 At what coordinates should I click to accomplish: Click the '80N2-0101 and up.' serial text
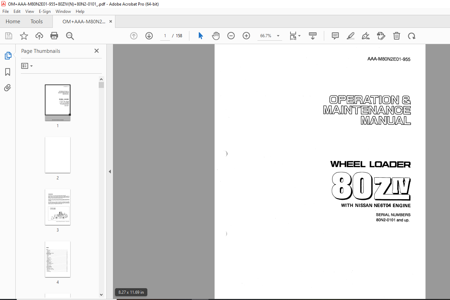click(x=393, y=220)
